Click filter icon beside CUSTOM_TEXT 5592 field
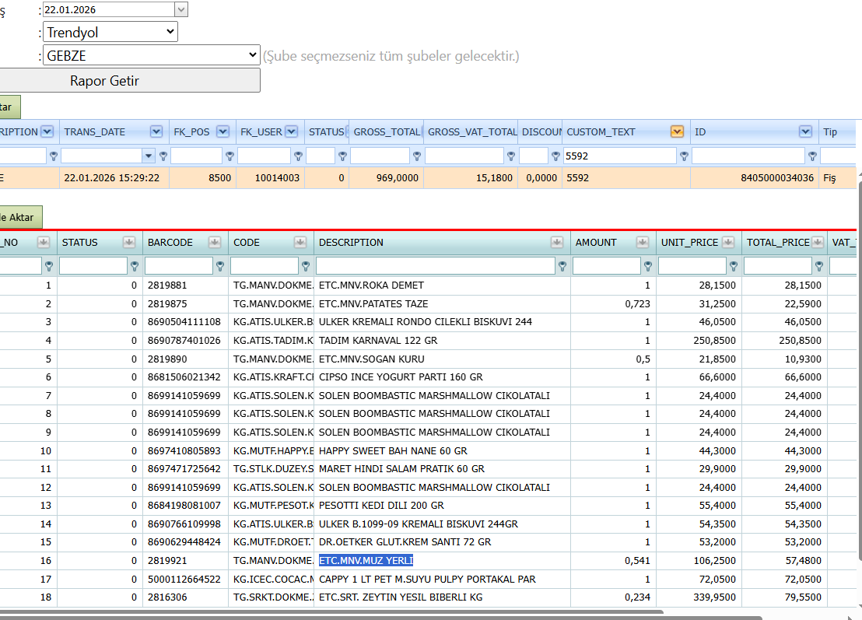Screen dimensions: 862x620 coord(684,156)
